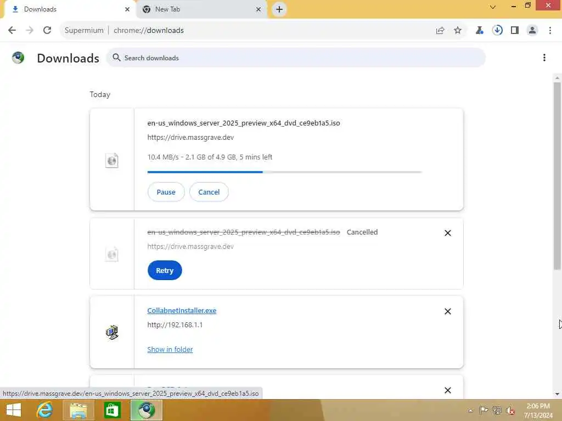Screen dimensions: 562x421
Task: Open the Windows Start button
Action: [x=14, y=410]
